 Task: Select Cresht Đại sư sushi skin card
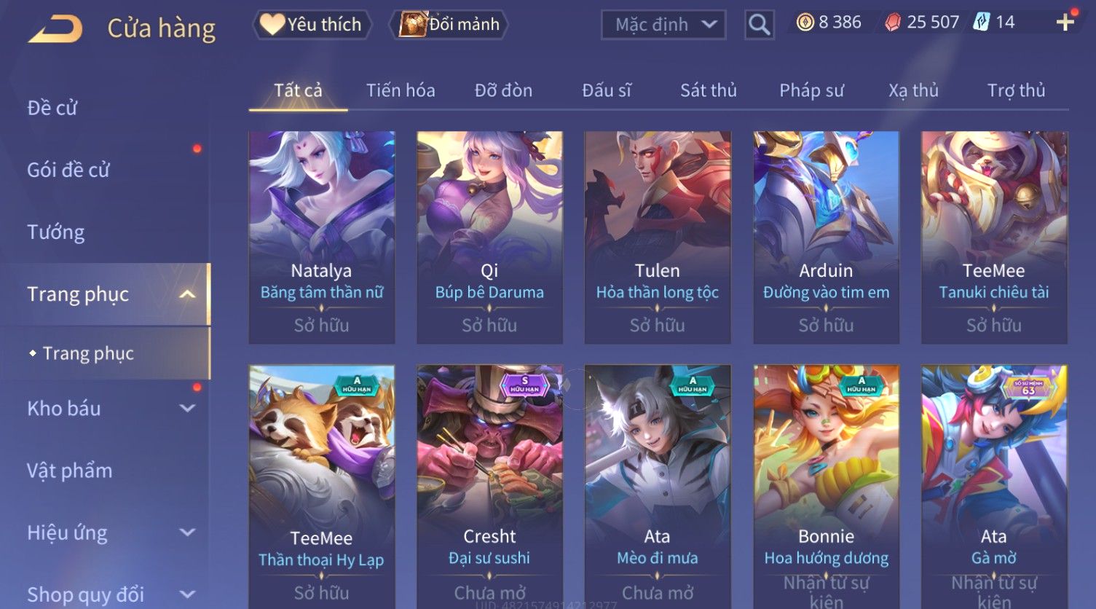(x=489, y=487)
